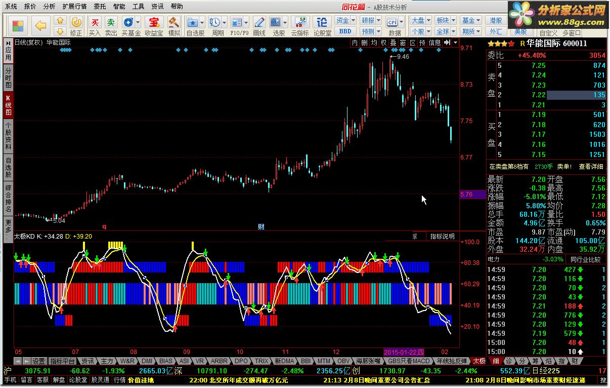The width and height of the screenshot is (610, 388).
Task: Click the 修正 toolbar icon
Action: tap(76, 26)
